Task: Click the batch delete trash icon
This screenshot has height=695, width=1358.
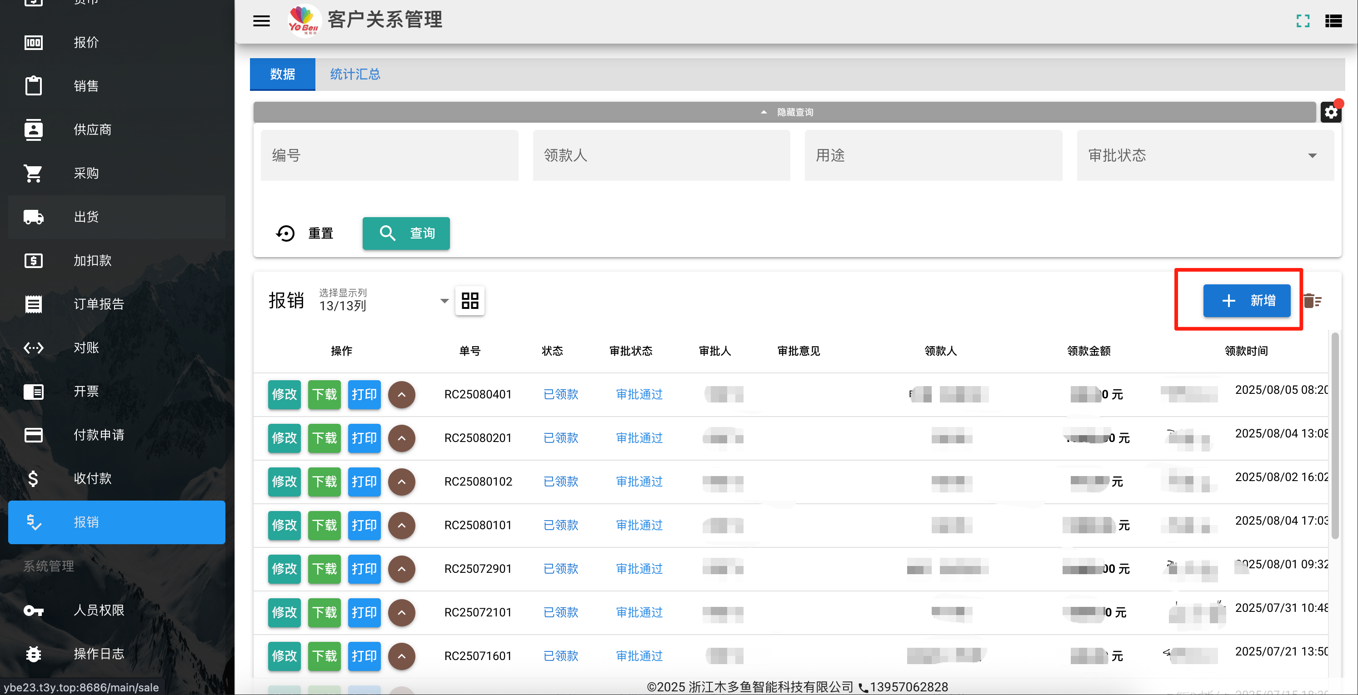Action: click(1313, 301)
